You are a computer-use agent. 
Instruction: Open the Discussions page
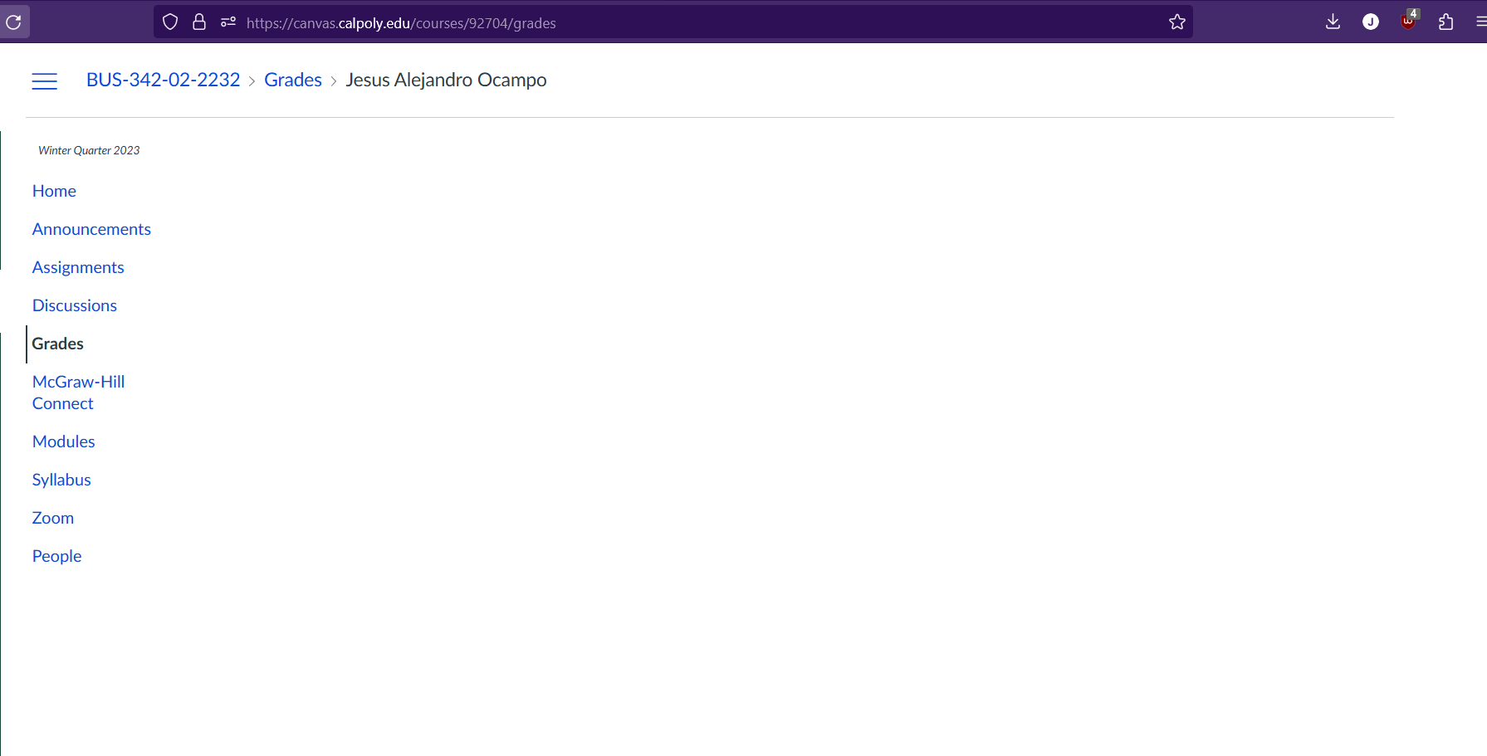pos(74,305)
